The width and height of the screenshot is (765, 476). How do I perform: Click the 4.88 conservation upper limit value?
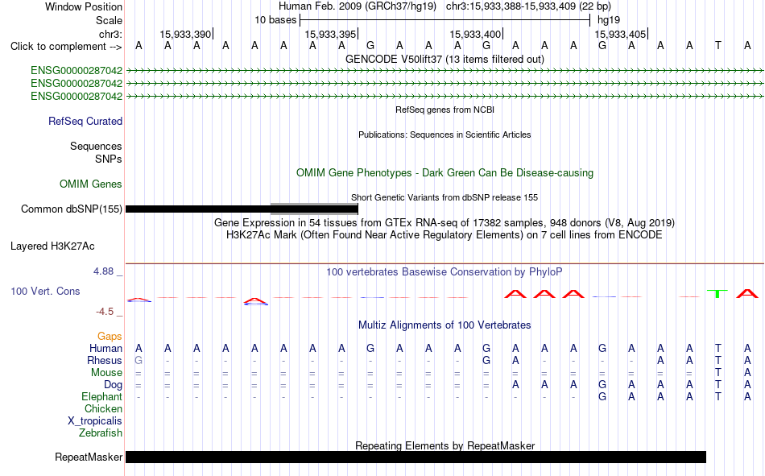tap(103, 271)
